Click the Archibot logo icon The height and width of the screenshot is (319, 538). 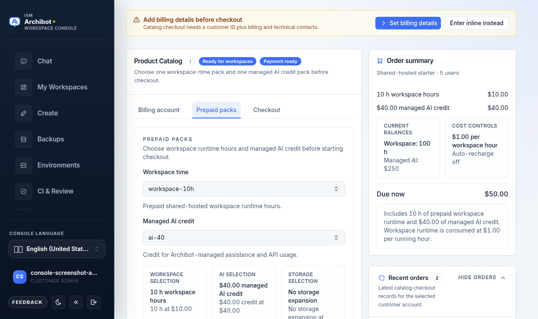click(15, 22)
